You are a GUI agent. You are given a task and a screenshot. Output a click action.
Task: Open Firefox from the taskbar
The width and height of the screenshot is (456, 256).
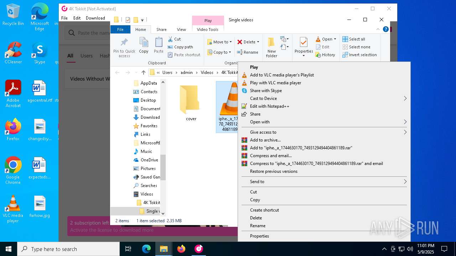pos(181,249)
